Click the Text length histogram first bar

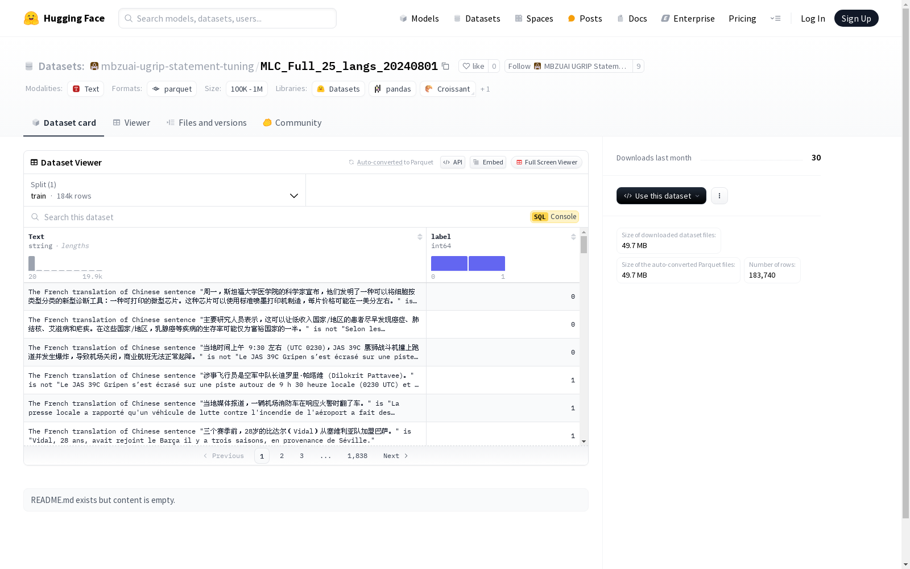point(32,263)
